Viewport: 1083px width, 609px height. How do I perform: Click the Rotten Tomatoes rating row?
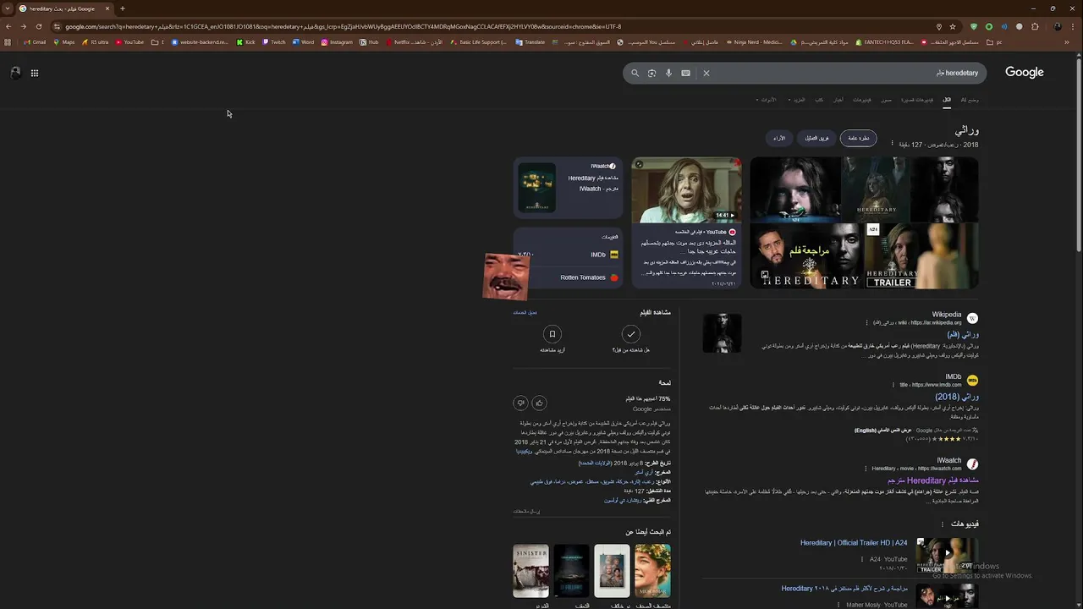coord(568,277)
